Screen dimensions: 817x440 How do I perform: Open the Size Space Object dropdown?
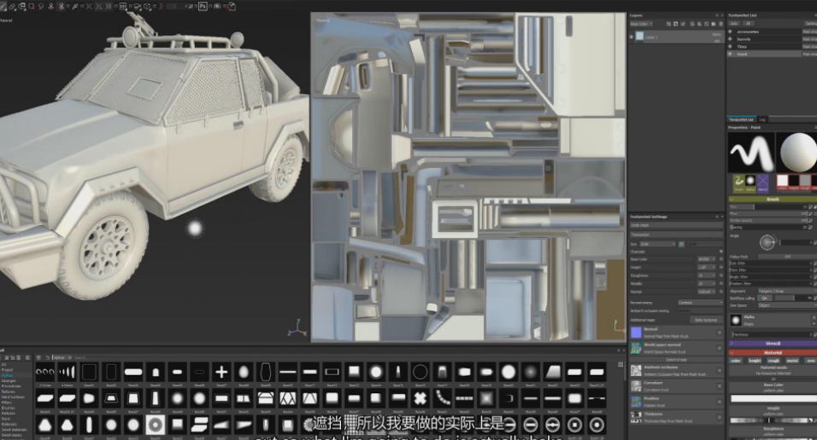tap(787, 305)
